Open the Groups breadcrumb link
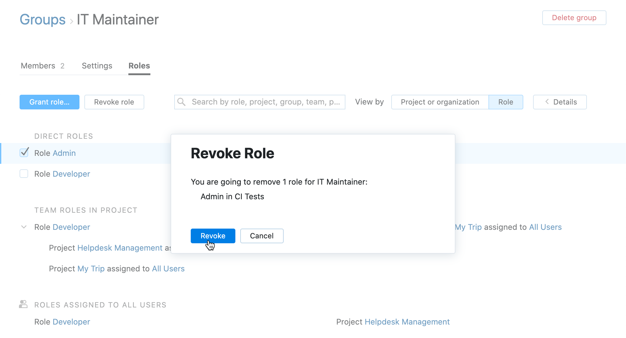 [x=42, y=19]
